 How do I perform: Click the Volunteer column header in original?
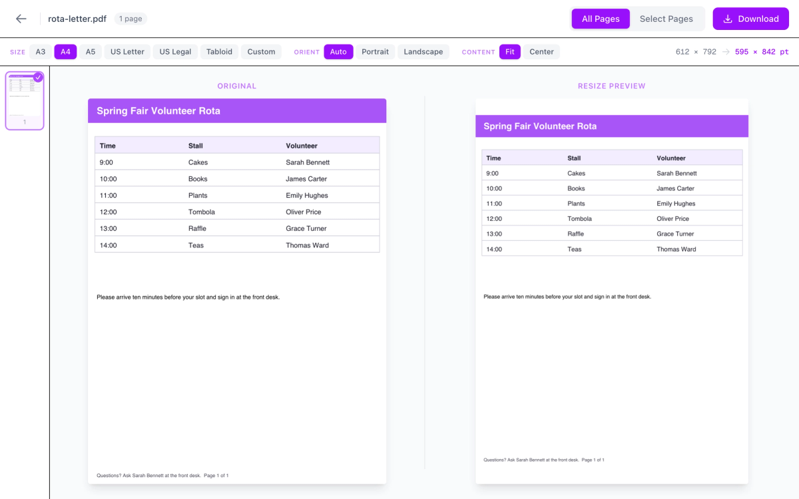tap(302, 146)
